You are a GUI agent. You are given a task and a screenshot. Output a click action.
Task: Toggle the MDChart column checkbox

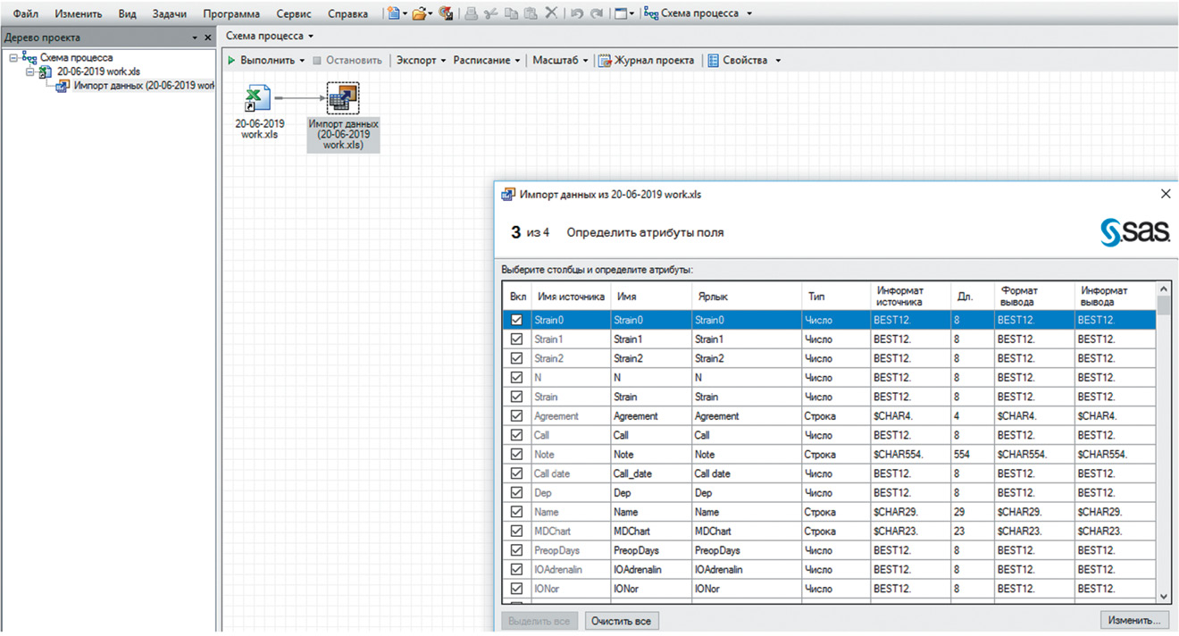click(x=516, y=531)
